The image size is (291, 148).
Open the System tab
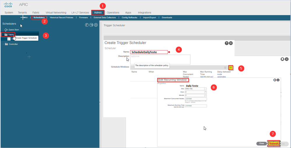tap(9, 13)
